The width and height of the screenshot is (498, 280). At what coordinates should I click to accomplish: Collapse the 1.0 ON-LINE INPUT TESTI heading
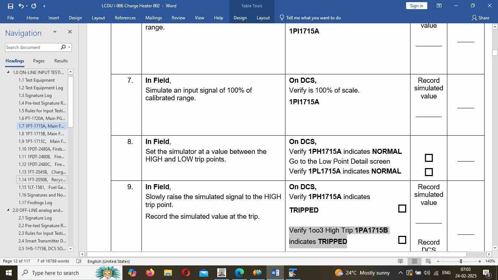8,72
